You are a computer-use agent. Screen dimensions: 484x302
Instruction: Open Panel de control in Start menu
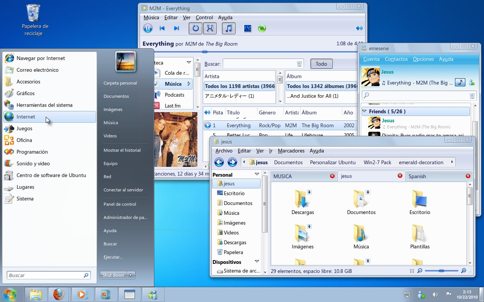tap(120, 204)
